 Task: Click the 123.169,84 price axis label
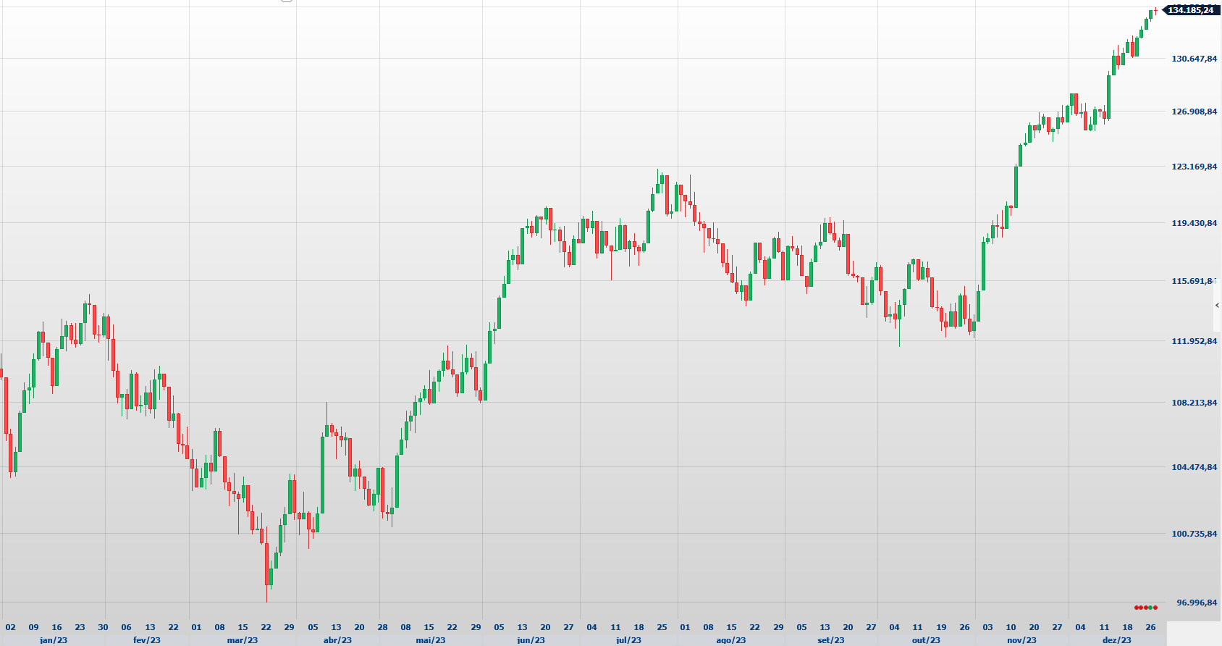pos(1194,167)
